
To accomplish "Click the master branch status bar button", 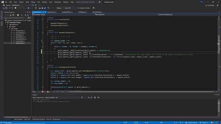I will pyautogui.click(x=204, y=123).
